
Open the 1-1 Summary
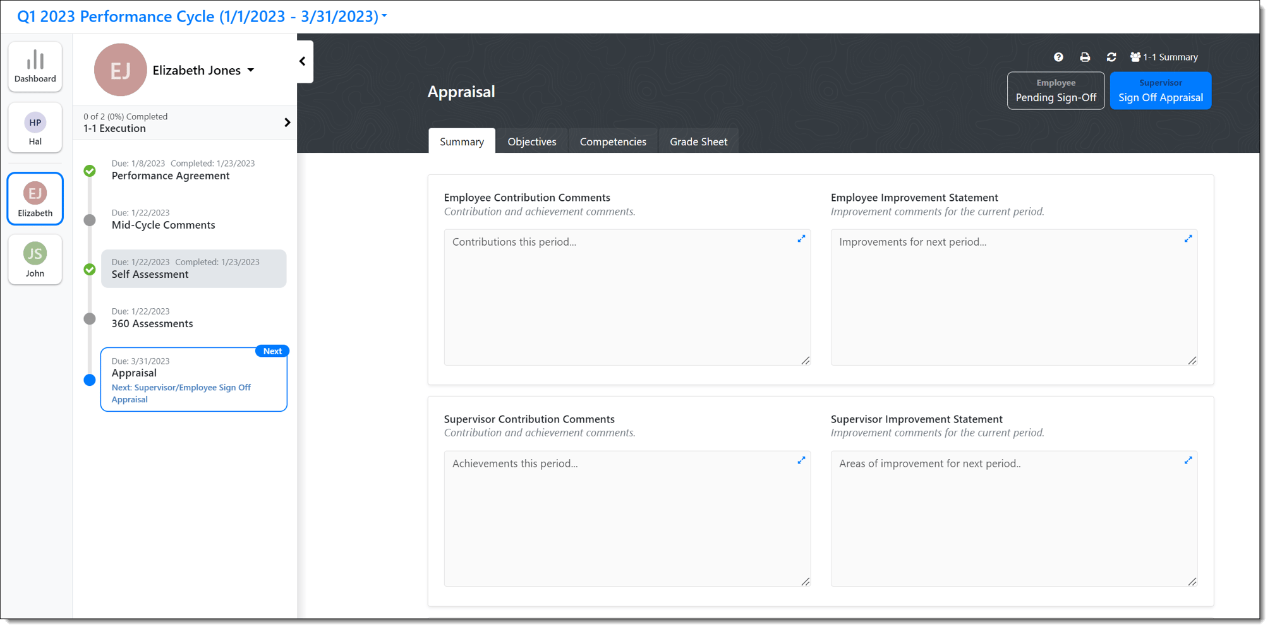[x=1164, y=57]
